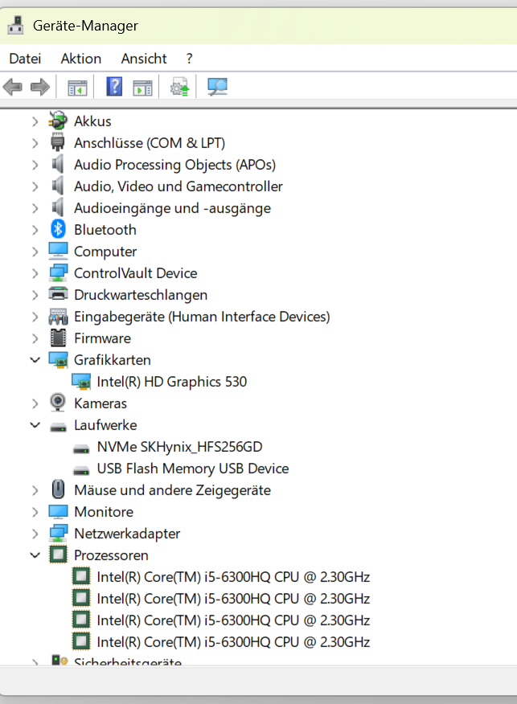Click the Forward arrow toolbar icon
This screenshot has width=517, height=704.
[x=40, y=87]
